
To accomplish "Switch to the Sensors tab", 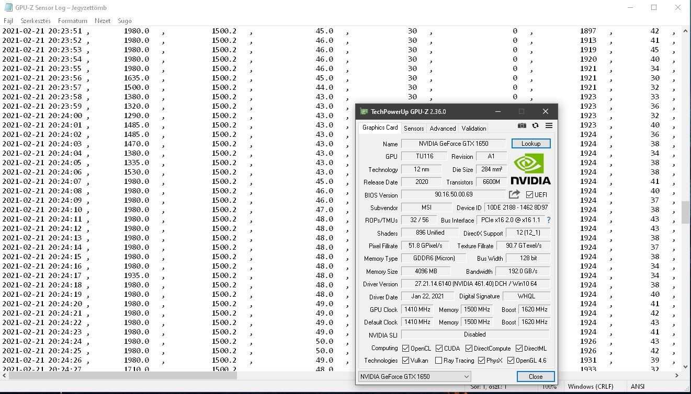I will tap(414, 128).
